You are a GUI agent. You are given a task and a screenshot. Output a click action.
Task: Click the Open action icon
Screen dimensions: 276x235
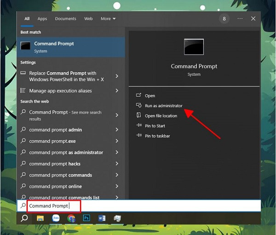tap(139, 95)
